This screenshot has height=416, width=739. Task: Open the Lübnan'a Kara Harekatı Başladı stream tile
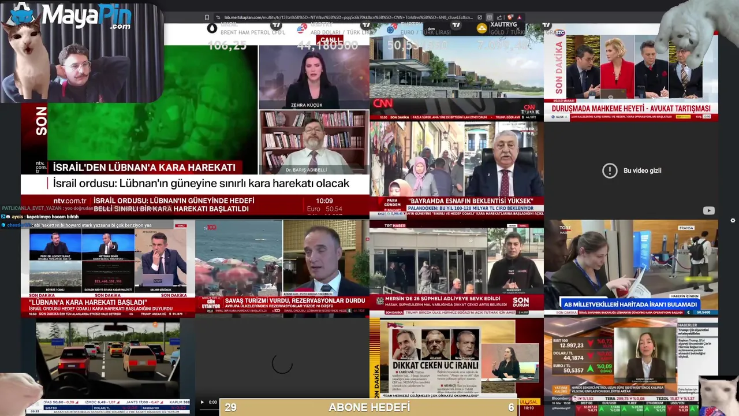108,268
